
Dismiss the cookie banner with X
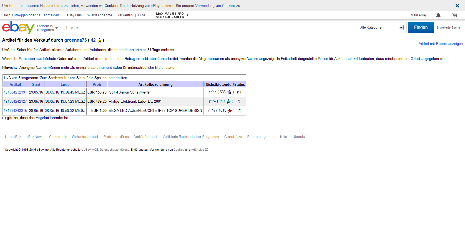coord(457,6)
